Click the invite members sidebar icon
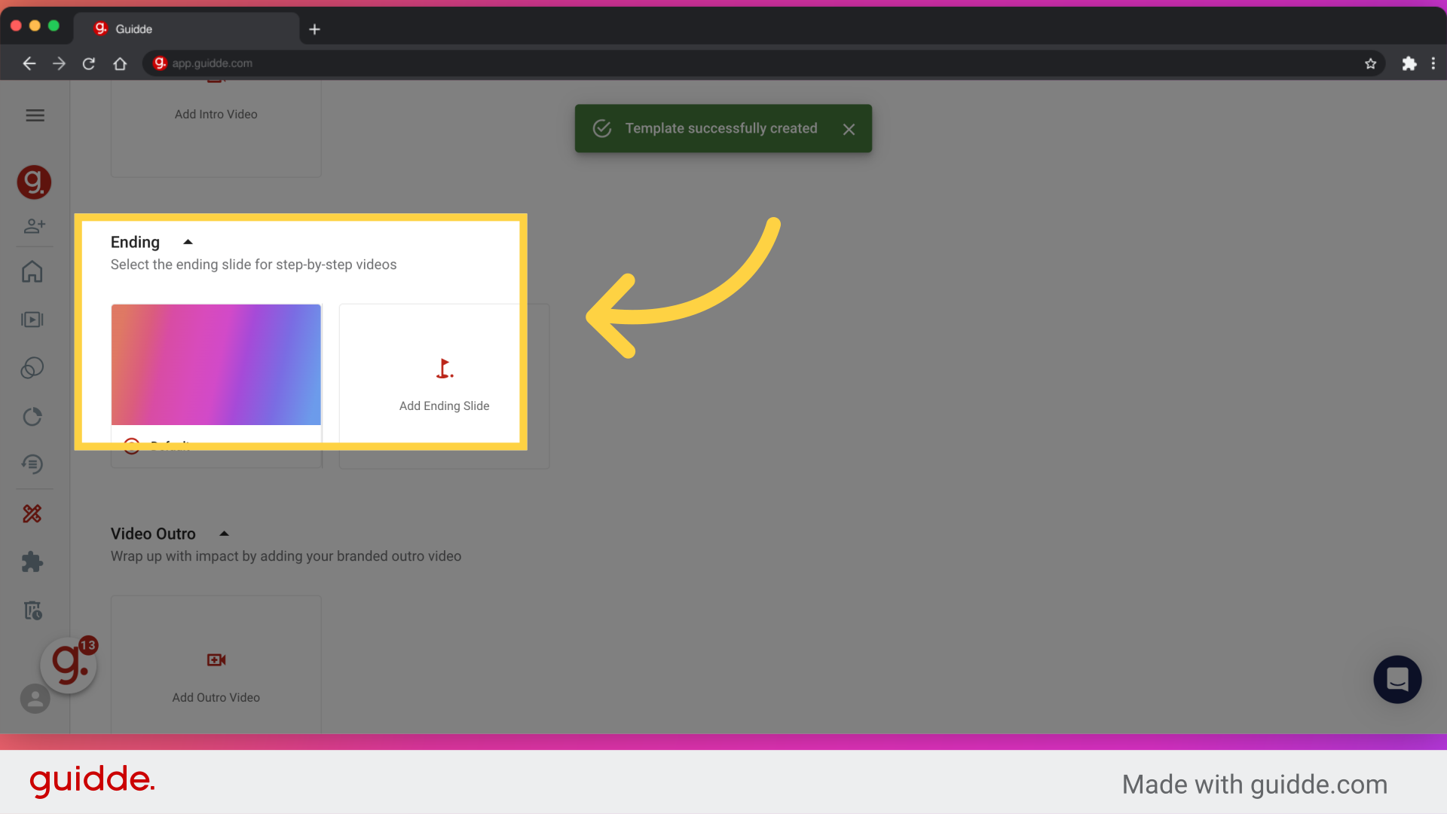Viewport: 1447px width, 814px height. (35, 225)
